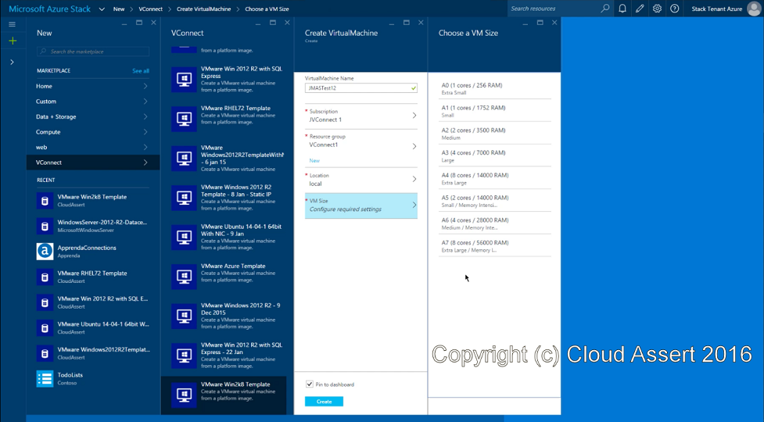The width and height of the screenshot is (764, 422).
Task: Choose A4 Extra Large VM size
Action: (x=495, y=179)
